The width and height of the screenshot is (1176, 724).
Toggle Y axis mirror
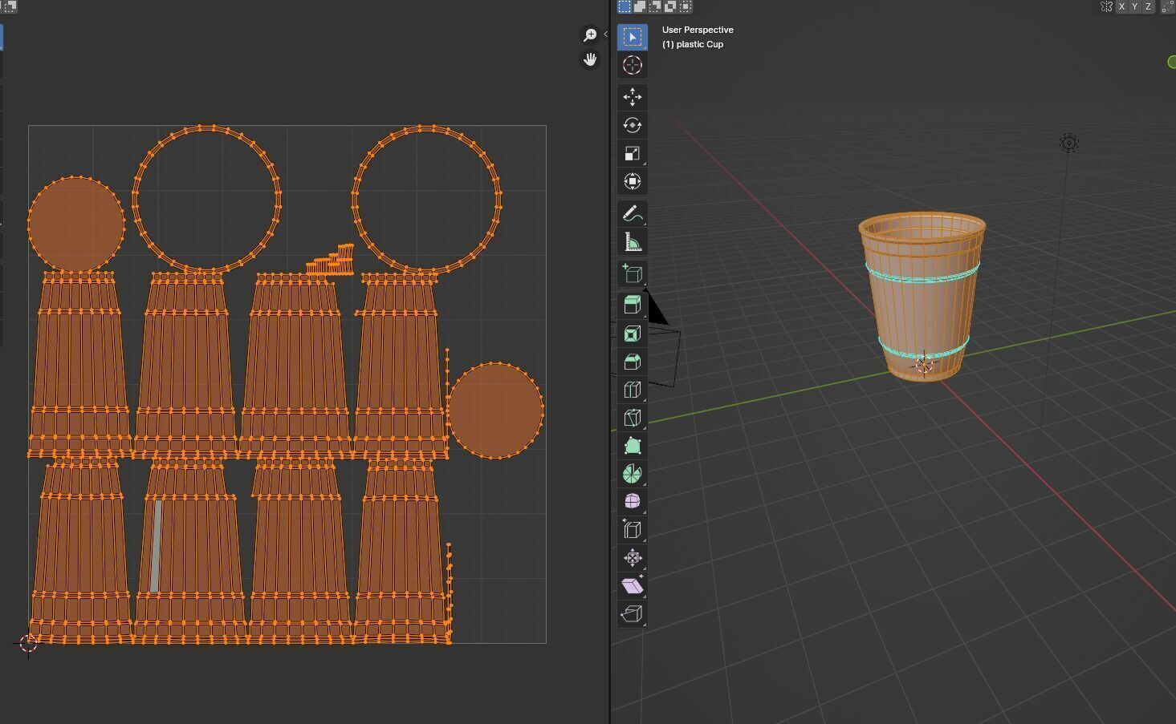tap(1135, 6)
